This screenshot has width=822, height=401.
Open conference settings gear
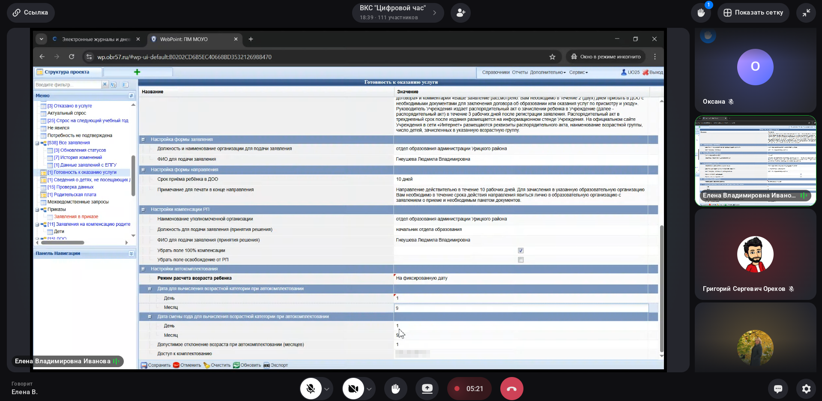pyautogui.click(x=806, y=389)
